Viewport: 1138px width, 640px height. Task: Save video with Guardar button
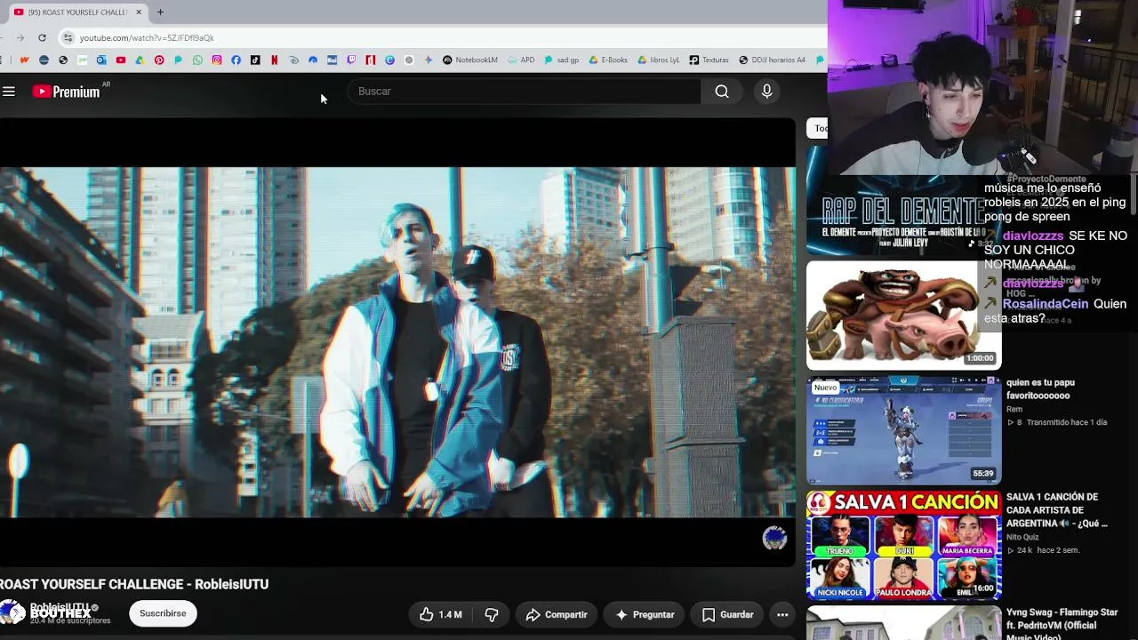727,614
